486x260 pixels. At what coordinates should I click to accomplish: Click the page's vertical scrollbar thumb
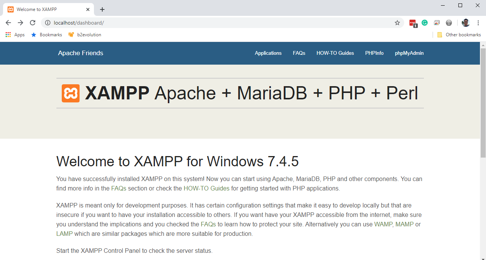tap(483, 102)
